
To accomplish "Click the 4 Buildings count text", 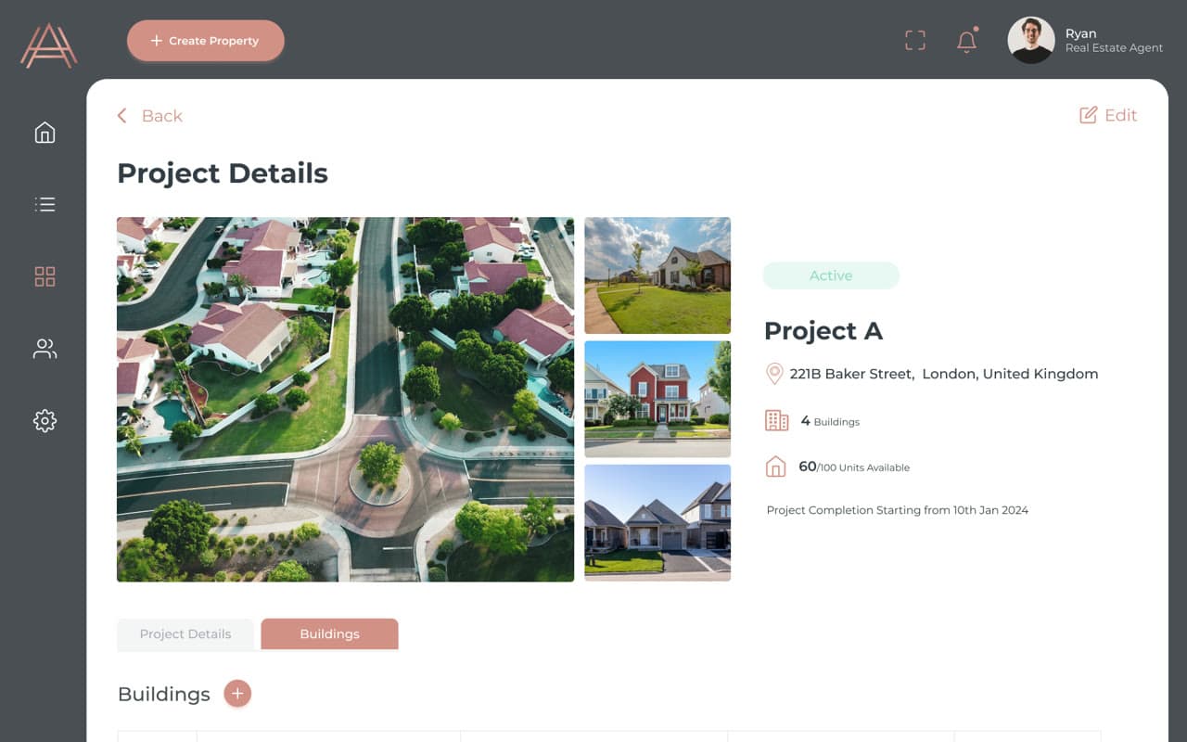I will pos(830,421).
